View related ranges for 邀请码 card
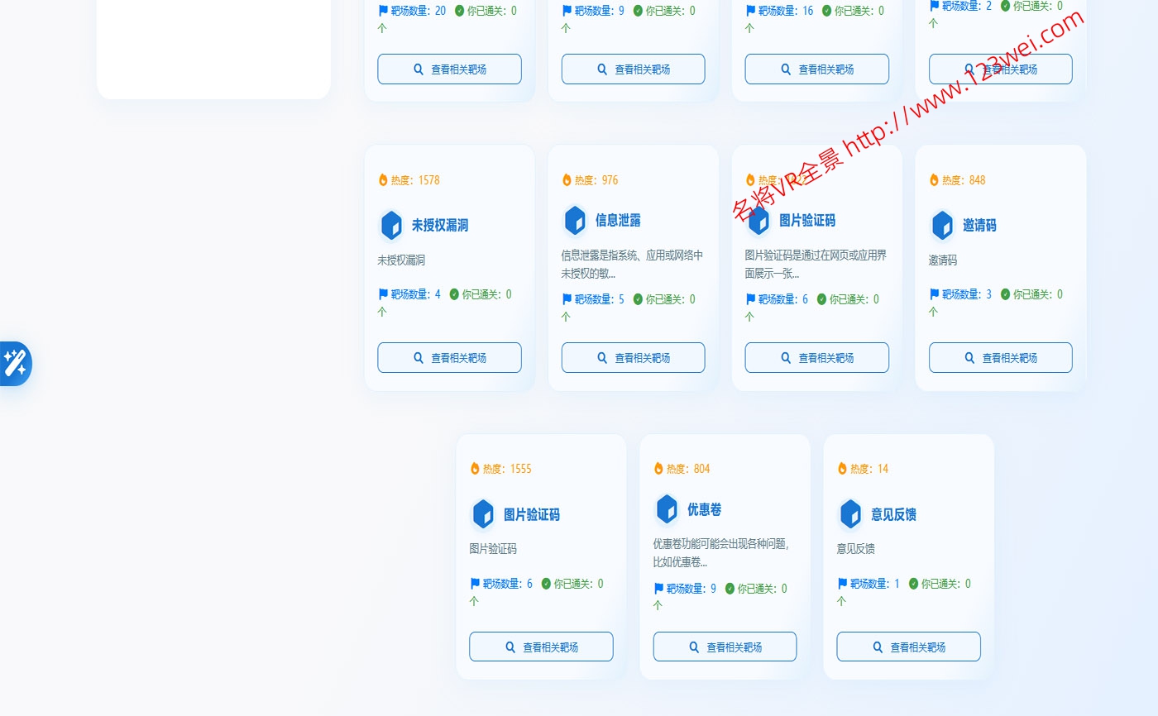The image size is (1158, 716). click(x=1000, y=358)
